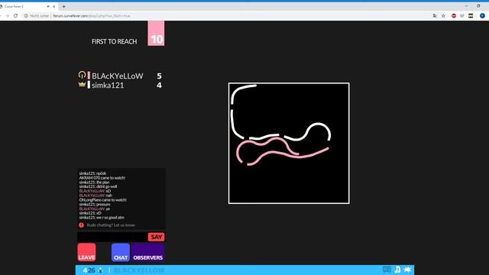This screenshot has height=275, width=489.
Task: Click chat line 'simka121: didnt go well'
Action: point(98,186)
